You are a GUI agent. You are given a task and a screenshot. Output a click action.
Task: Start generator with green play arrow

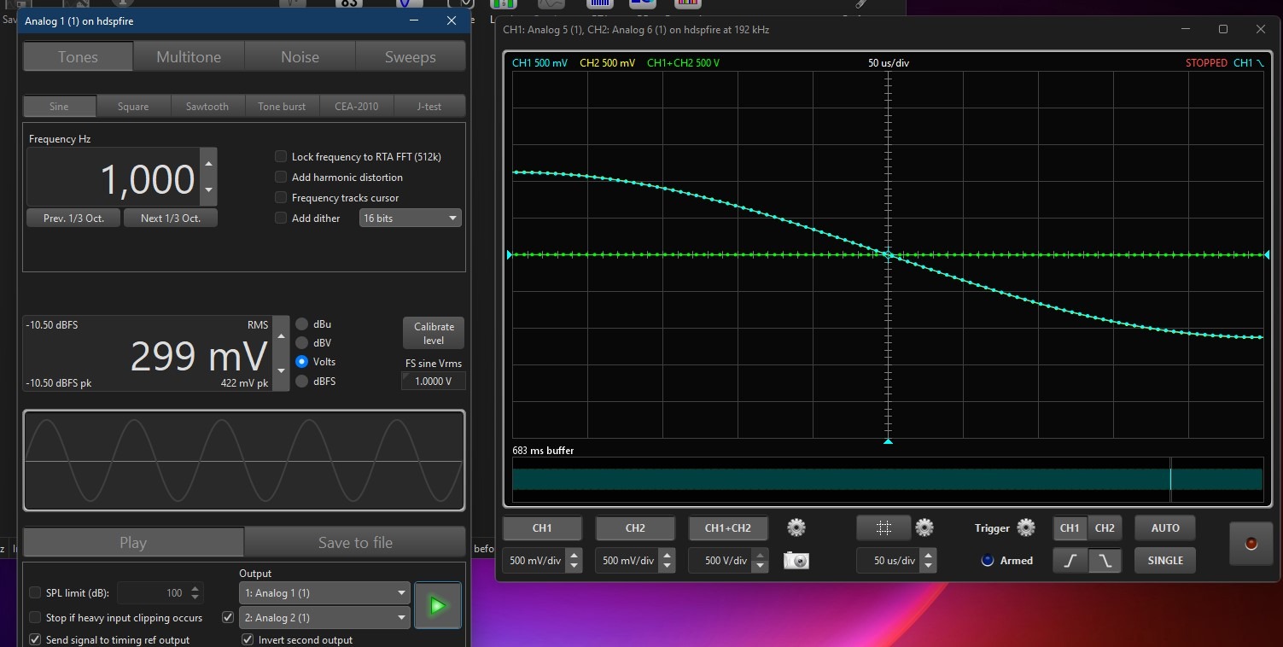pyautogui.click(x=438, y=605)
